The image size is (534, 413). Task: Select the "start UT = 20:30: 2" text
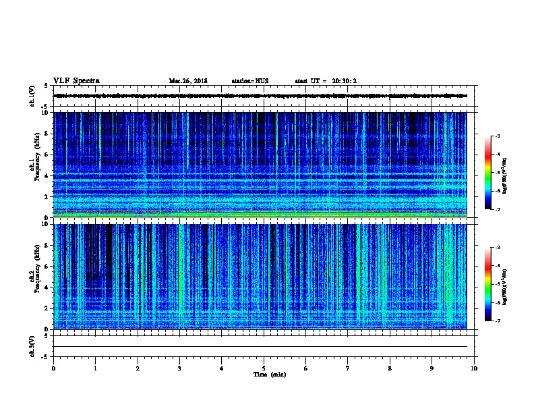pyautogui.click(x=326, y=81)
